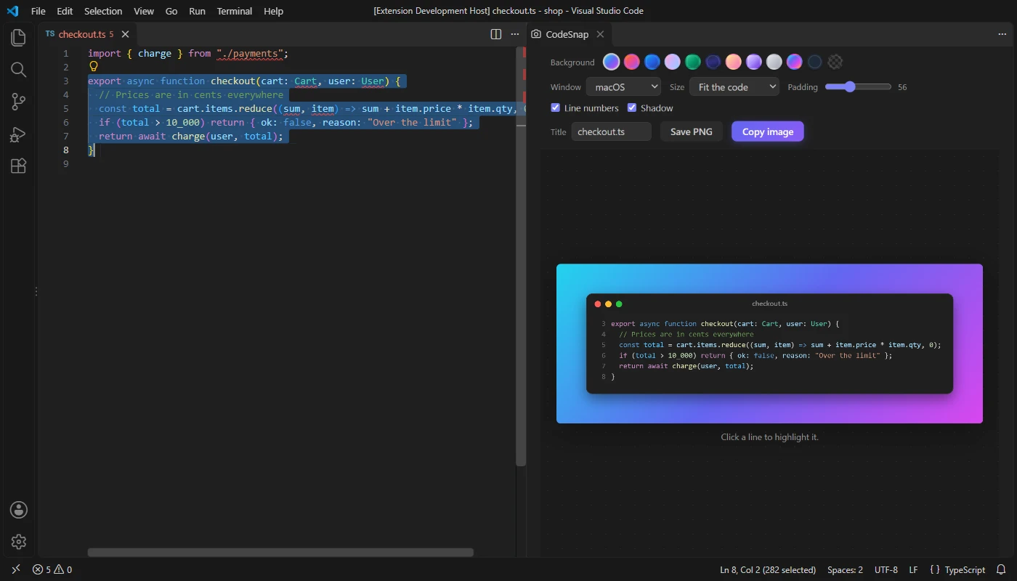Change file encoding via UTF-8 status item
Viewport: 1017px width, 581px height.
tap(886, 570)
